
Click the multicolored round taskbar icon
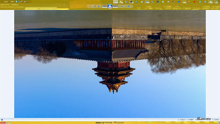[189, 2]
